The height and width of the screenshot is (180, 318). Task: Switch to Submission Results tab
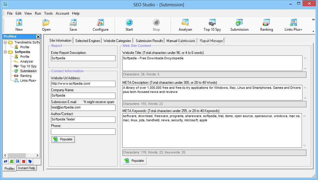tap(149, 41)
